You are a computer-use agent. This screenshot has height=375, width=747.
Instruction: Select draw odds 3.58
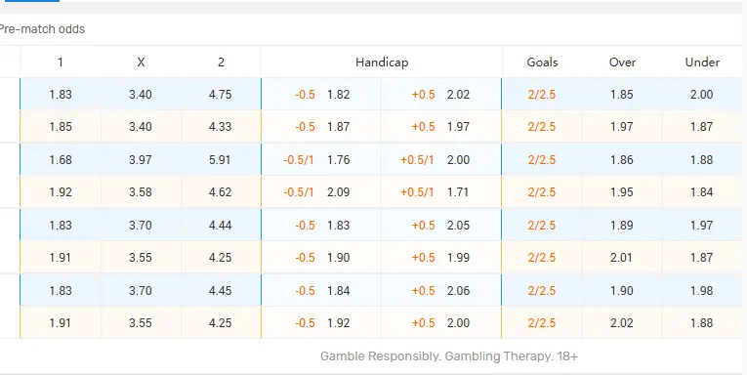pyautogui.click(x=141, y=192)
